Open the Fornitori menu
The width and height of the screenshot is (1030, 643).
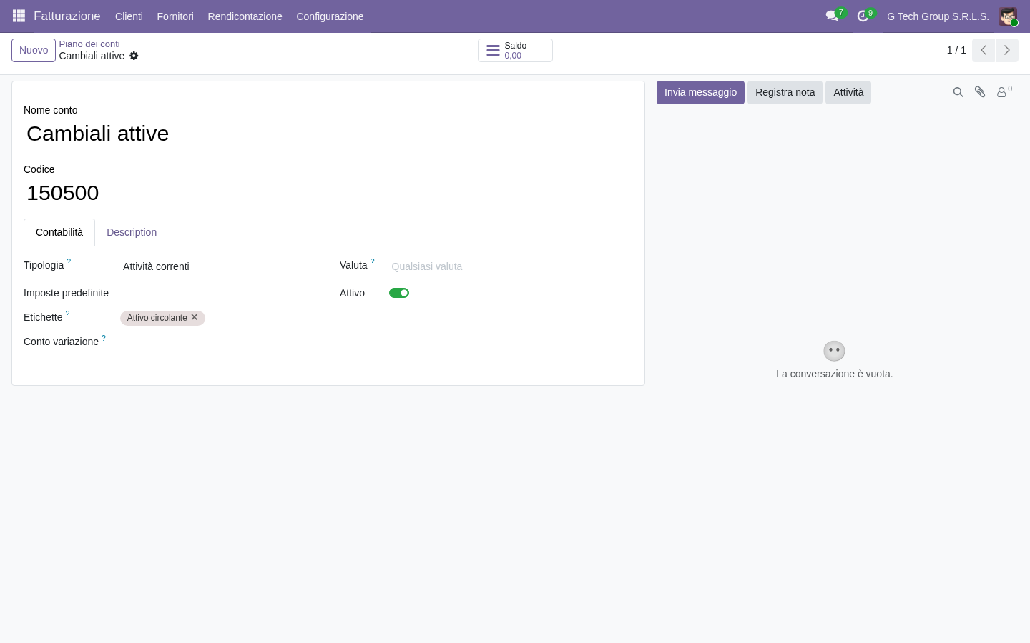point(175,16)
